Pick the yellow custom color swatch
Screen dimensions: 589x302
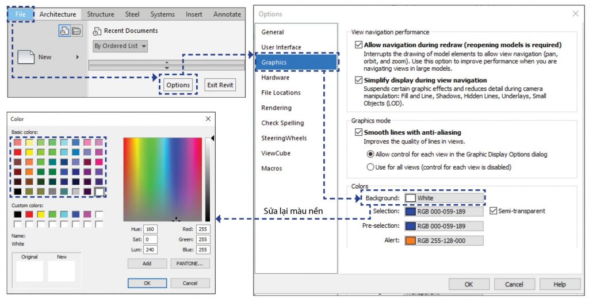(x=41, y=215)
